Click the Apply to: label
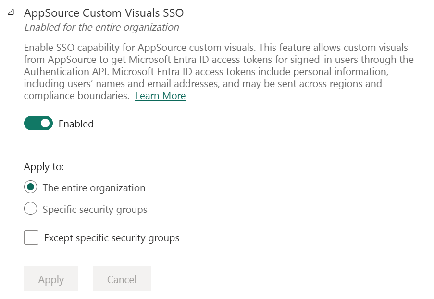The image size is (434, 299). (x=44, y=167)
